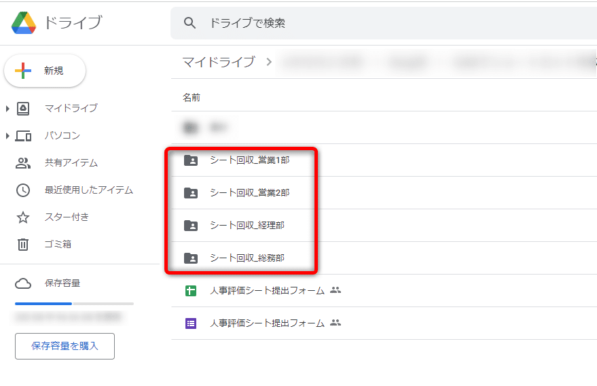Click the purple Forms file icon
The height and width of the screenshot is (386, 597).
191,323
